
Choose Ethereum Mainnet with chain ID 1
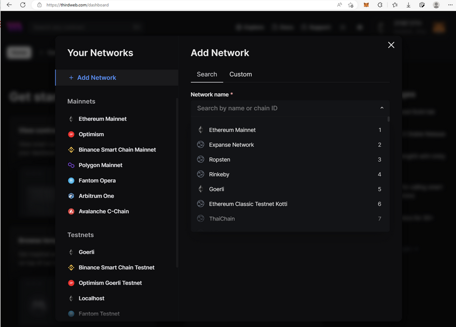pyautogui.click(x=289, y=130)
